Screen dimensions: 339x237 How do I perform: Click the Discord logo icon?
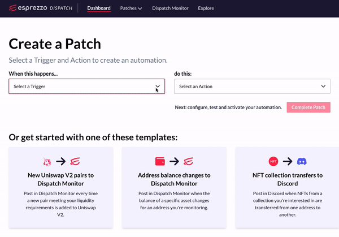[x=302, y=161]
